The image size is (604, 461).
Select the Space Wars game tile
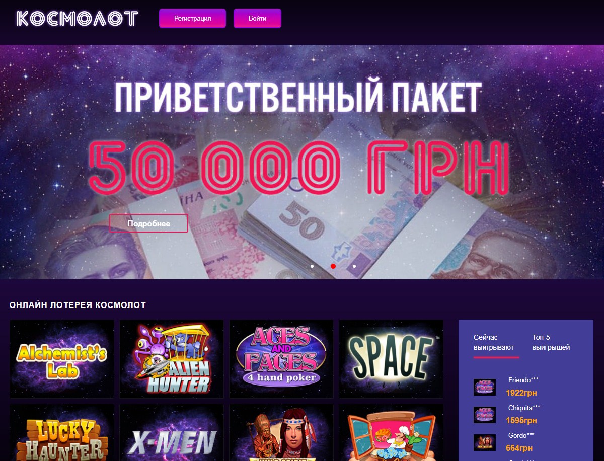(x=391, y=359)
